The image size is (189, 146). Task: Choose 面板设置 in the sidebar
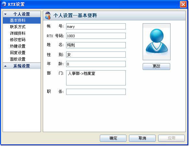(18, 59)
